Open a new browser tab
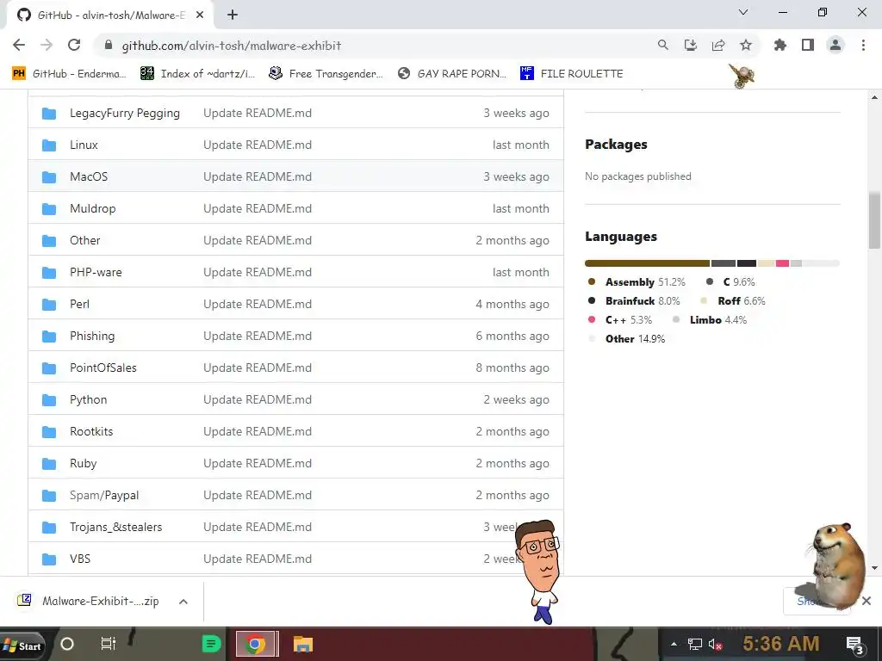This screenshot has width=882, height=661. coord(233,15)
